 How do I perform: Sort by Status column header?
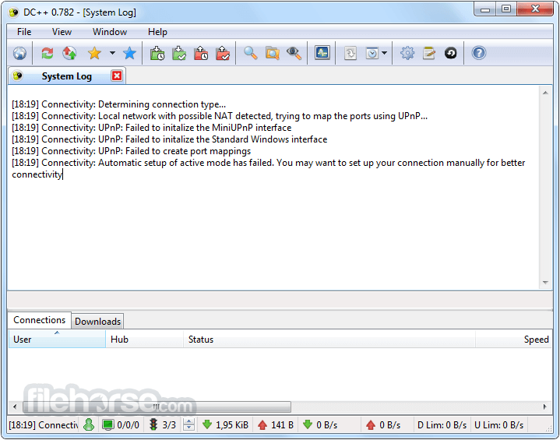pos(329,339)
